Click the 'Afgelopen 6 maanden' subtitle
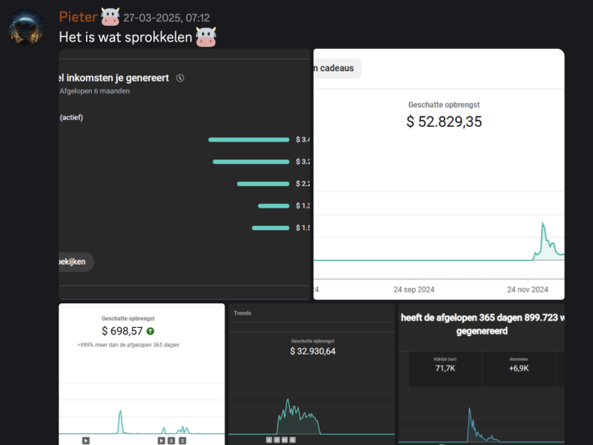The height and width of the screenshot is (445, 593). pyautogui.click(x=95, y=91)
